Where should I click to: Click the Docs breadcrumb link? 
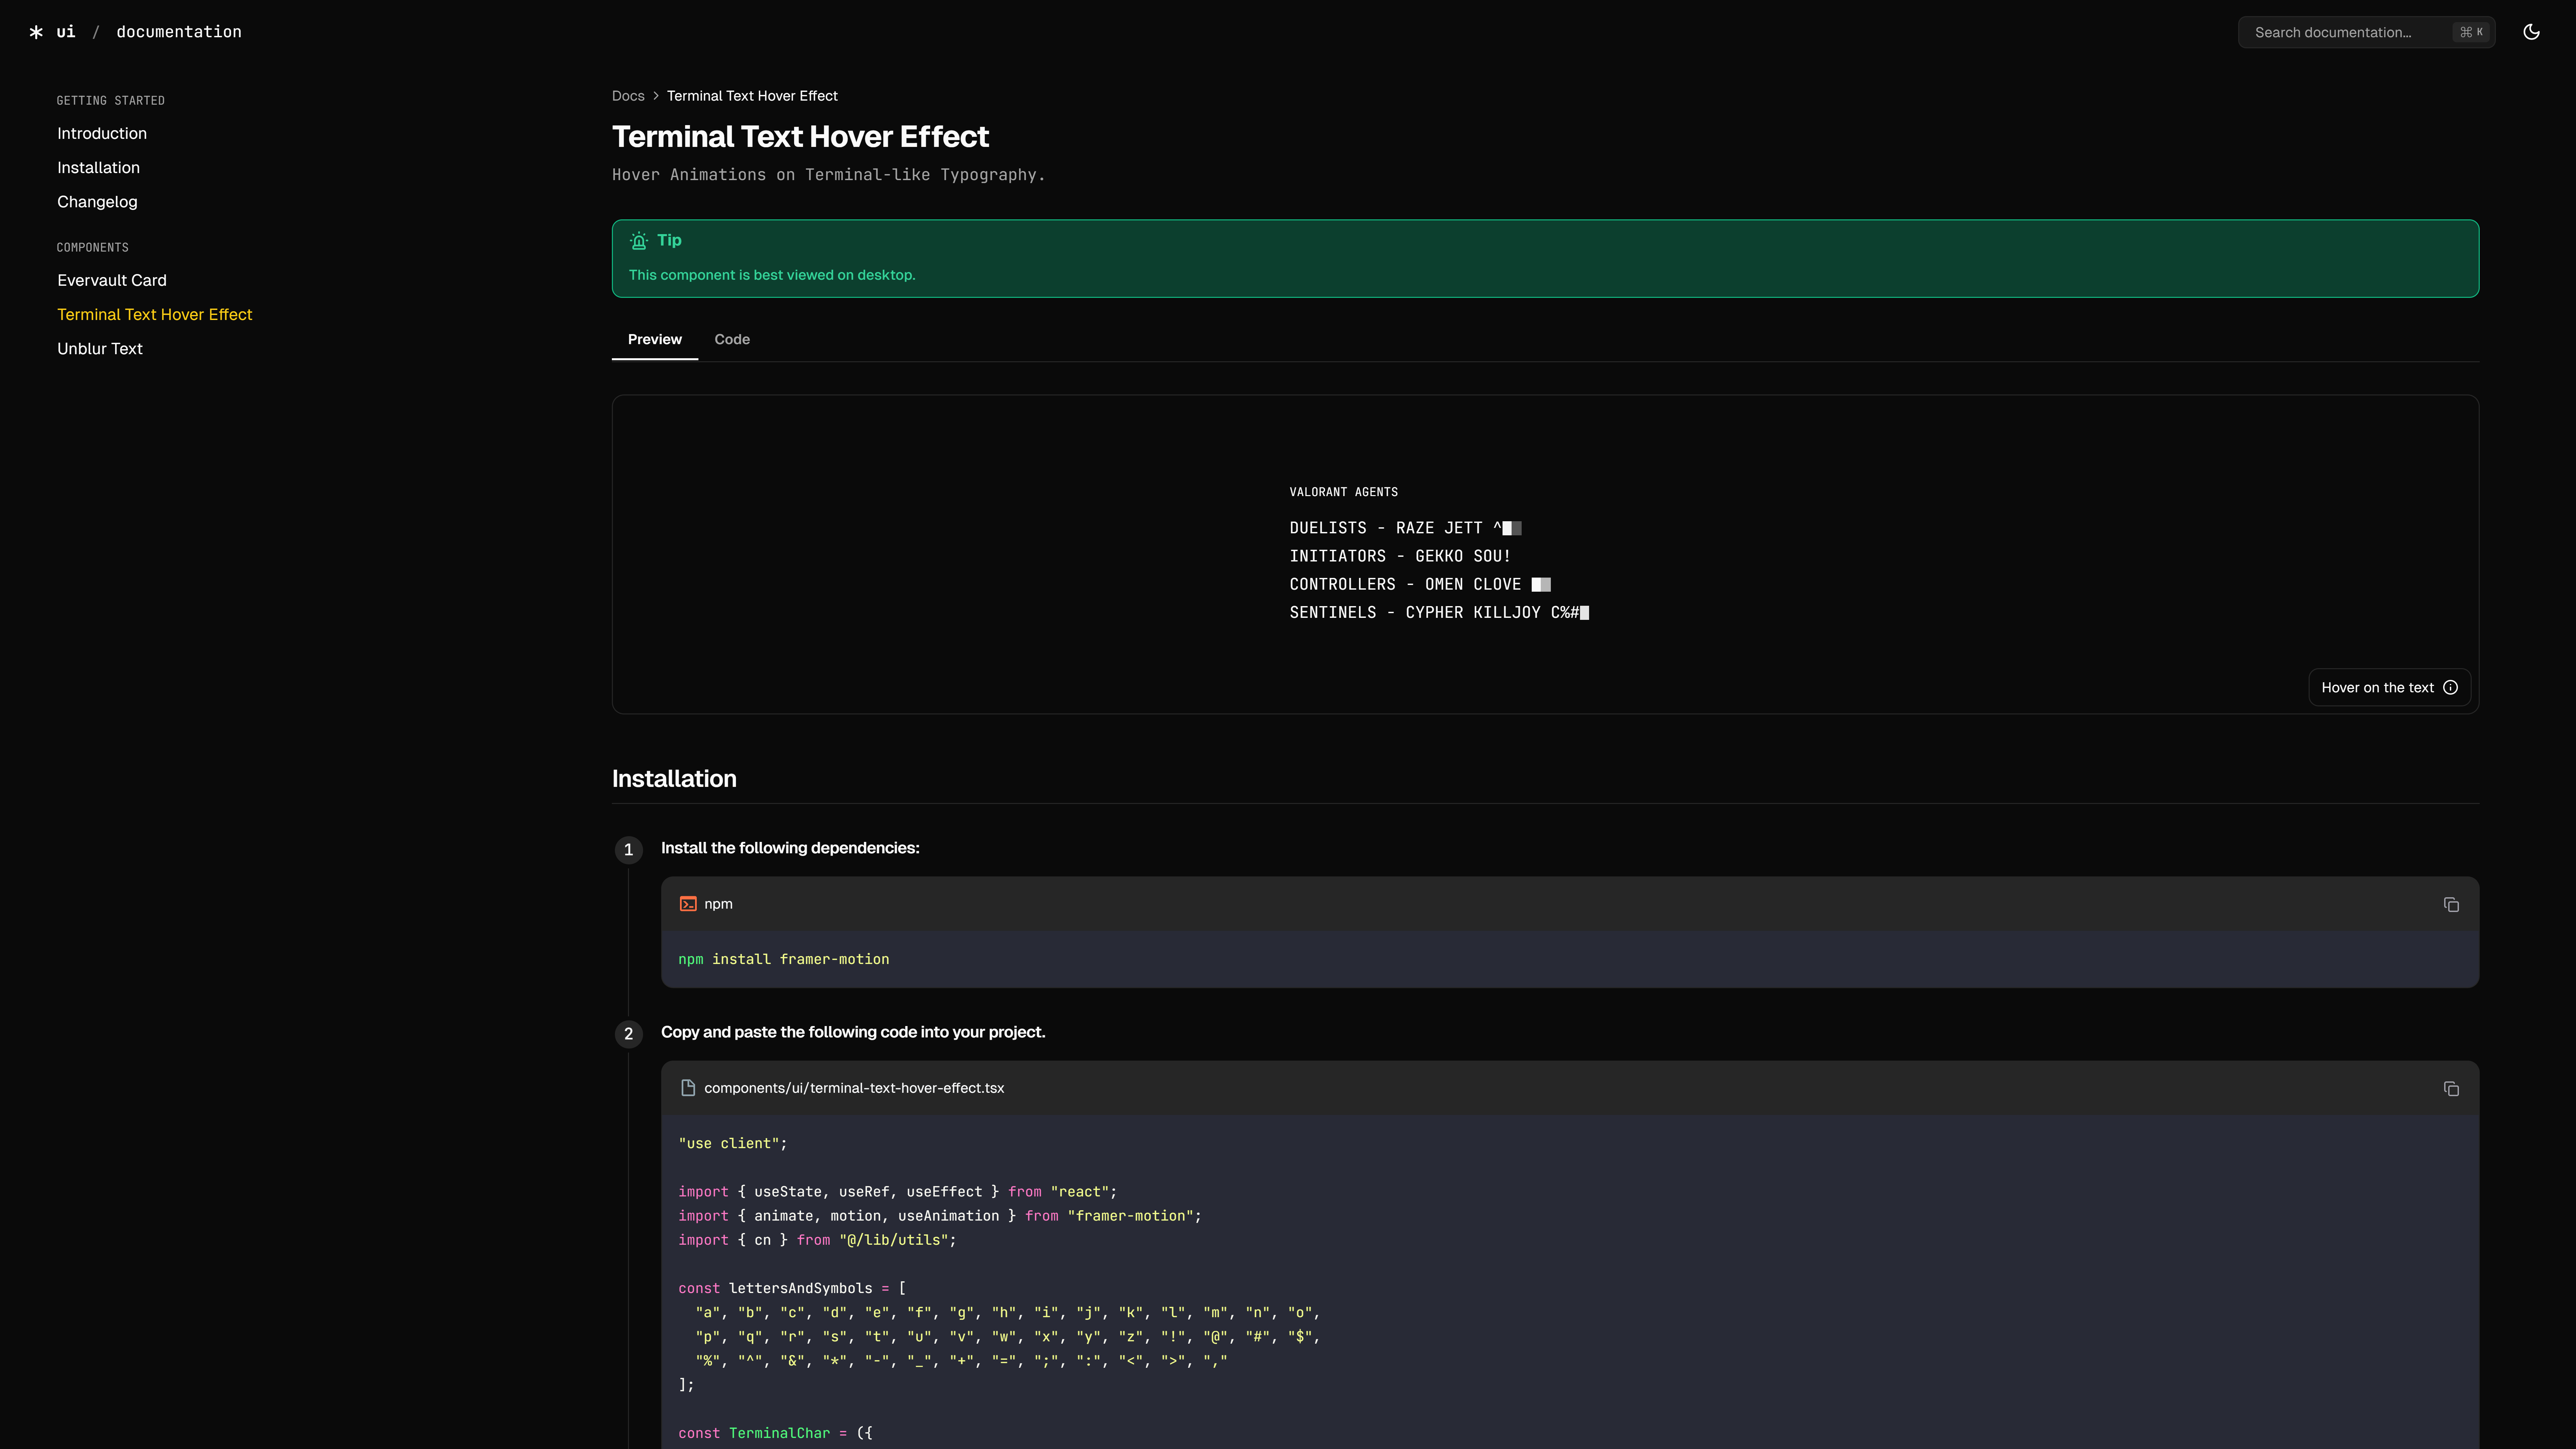pos(628,96)
